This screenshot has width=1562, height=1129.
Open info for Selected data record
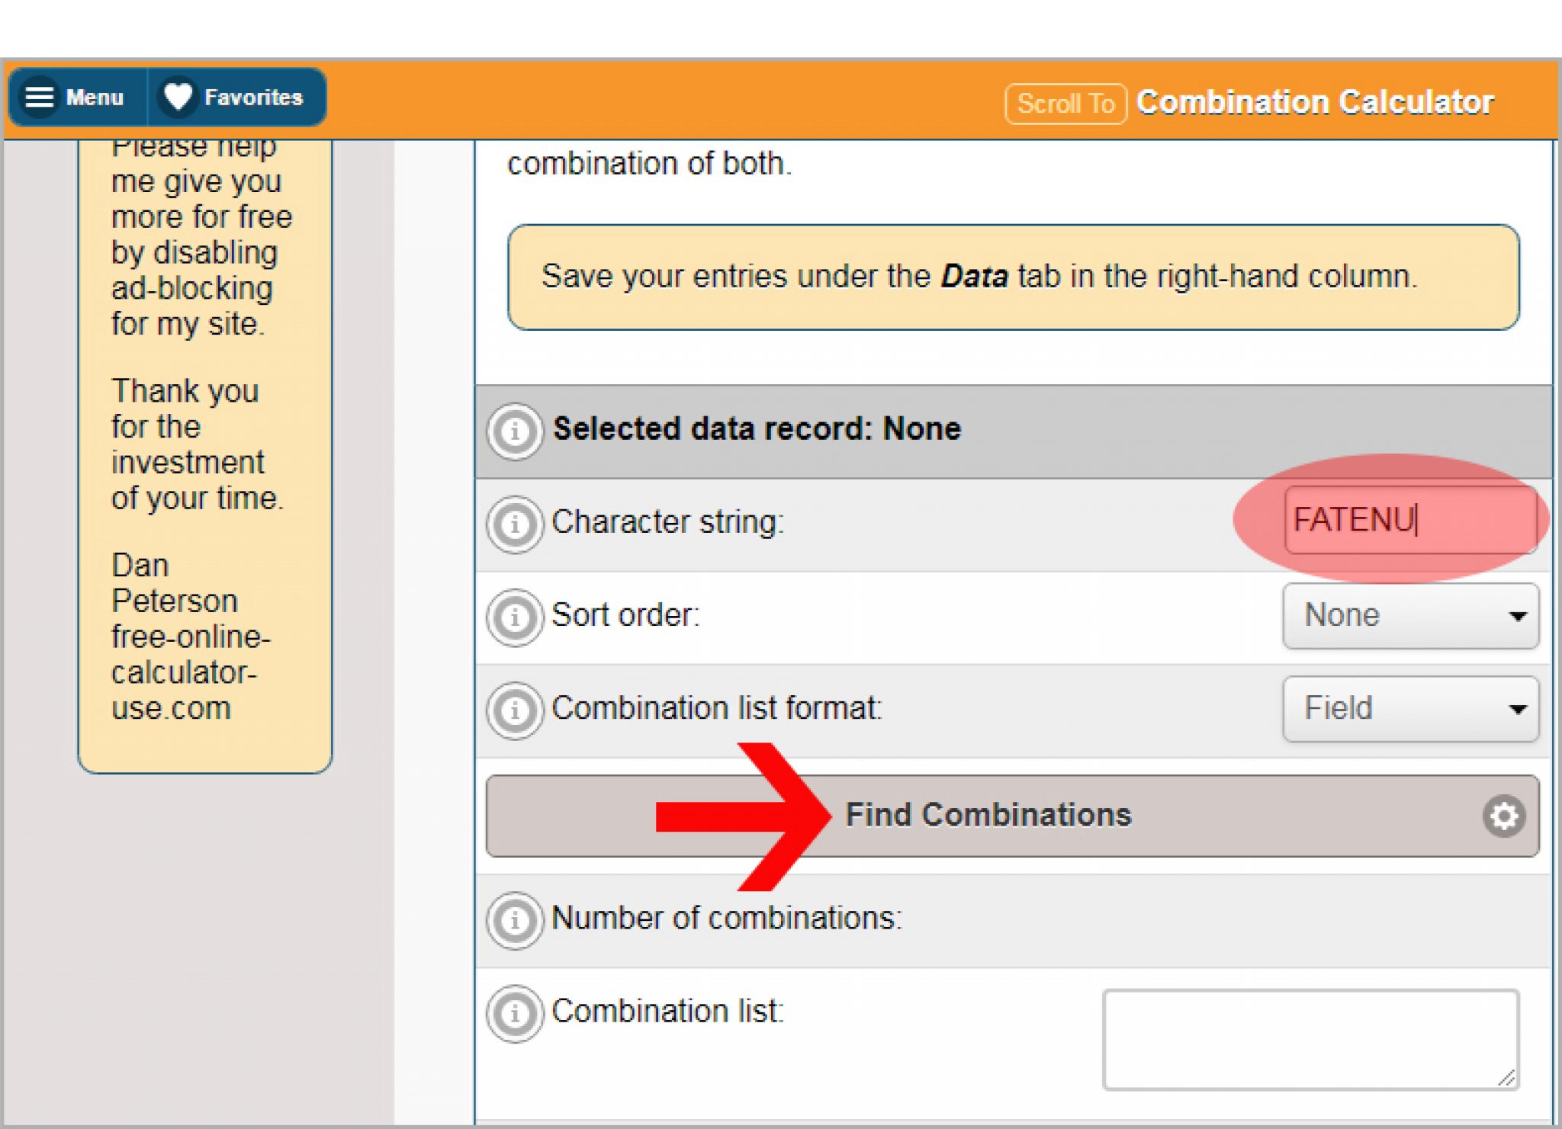[515, 431]
